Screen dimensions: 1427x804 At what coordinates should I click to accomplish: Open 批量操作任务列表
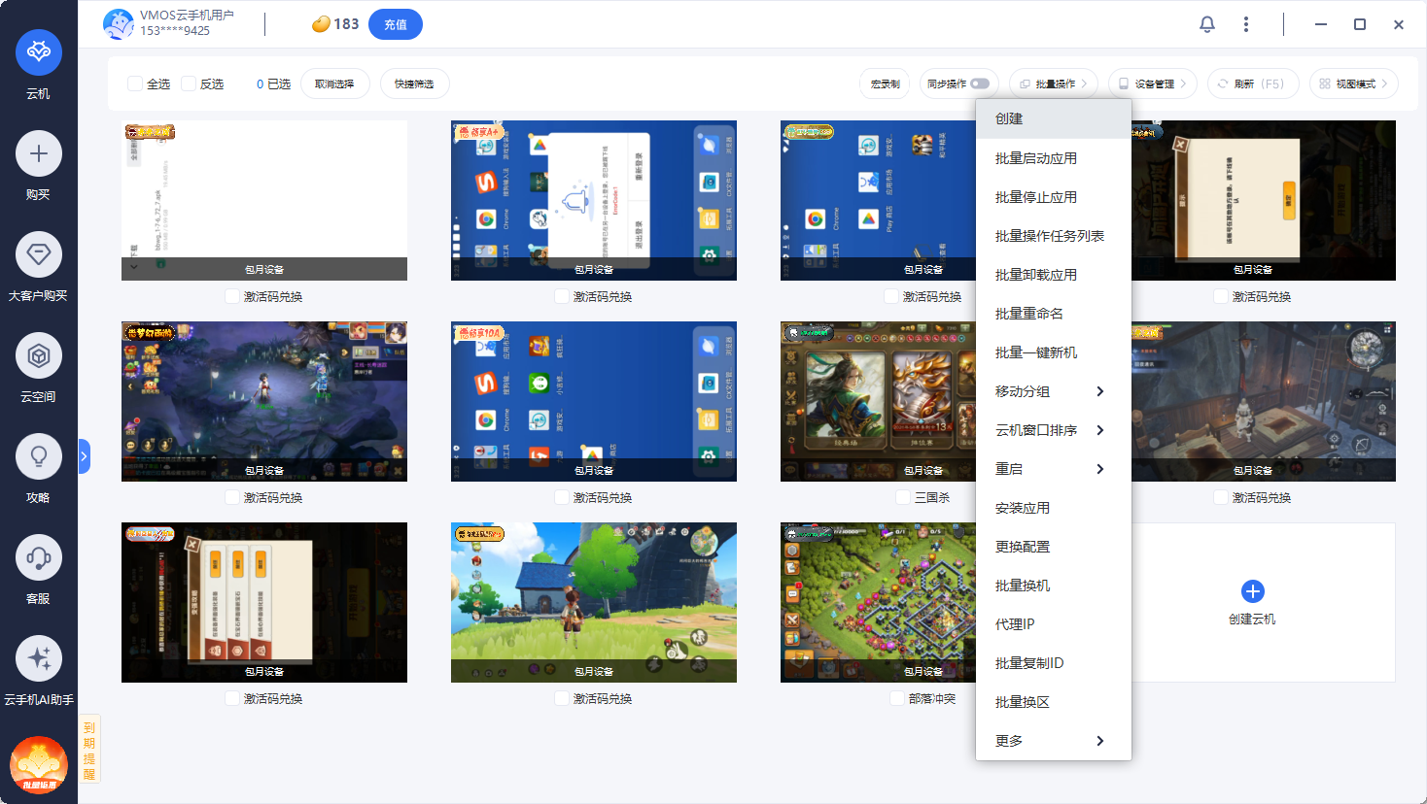pyautogui.click(x=1054, y=236)
